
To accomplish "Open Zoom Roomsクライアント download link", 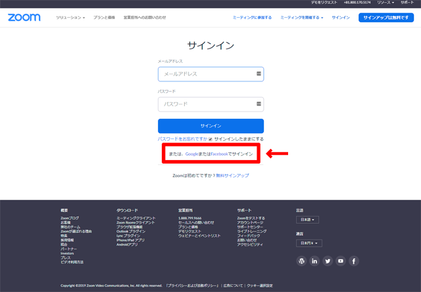I will (136, 222).
